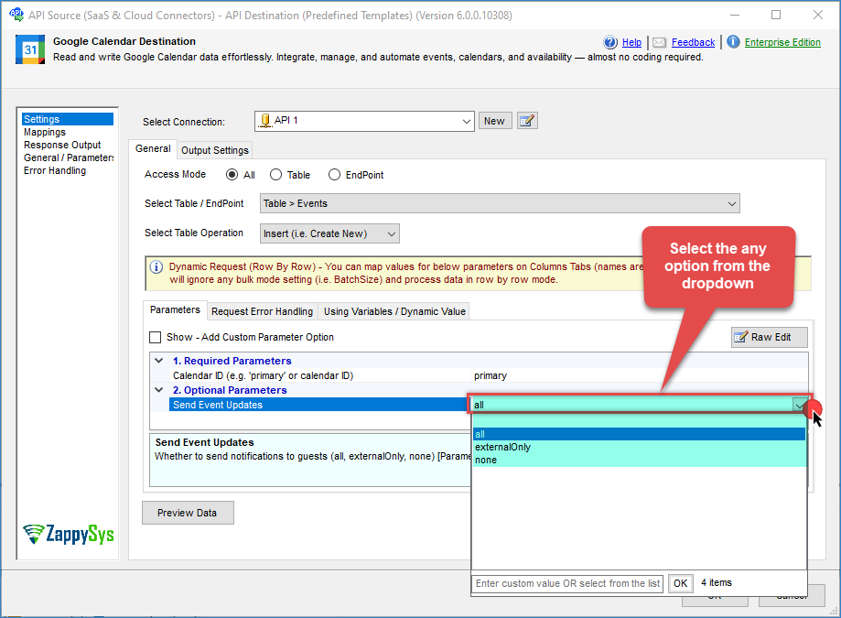Open the Select Table Operation dropdown
This screenshot has width=841, height=618.
391,234
